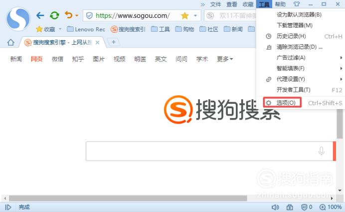Click the Sogou browser logo avatar
Image resolution: width=345 pixels, height=212 pixels.
(18, 18)
